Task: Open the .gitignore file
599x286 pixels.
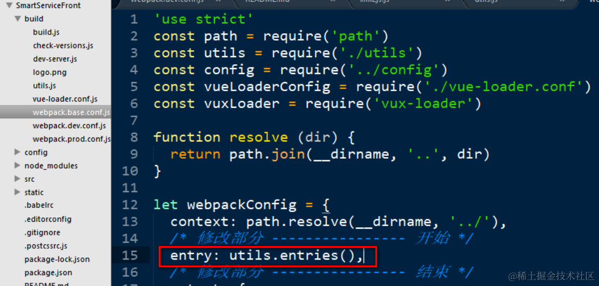Action: (x=42, y=232)
